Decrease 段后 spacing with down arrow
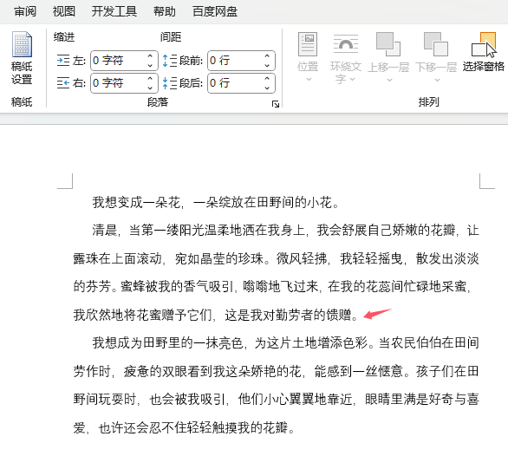The height and width of the screenshot is (469, 508). (267, 88)
